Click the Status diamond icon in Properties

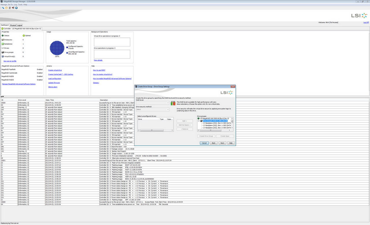[3, 35]
